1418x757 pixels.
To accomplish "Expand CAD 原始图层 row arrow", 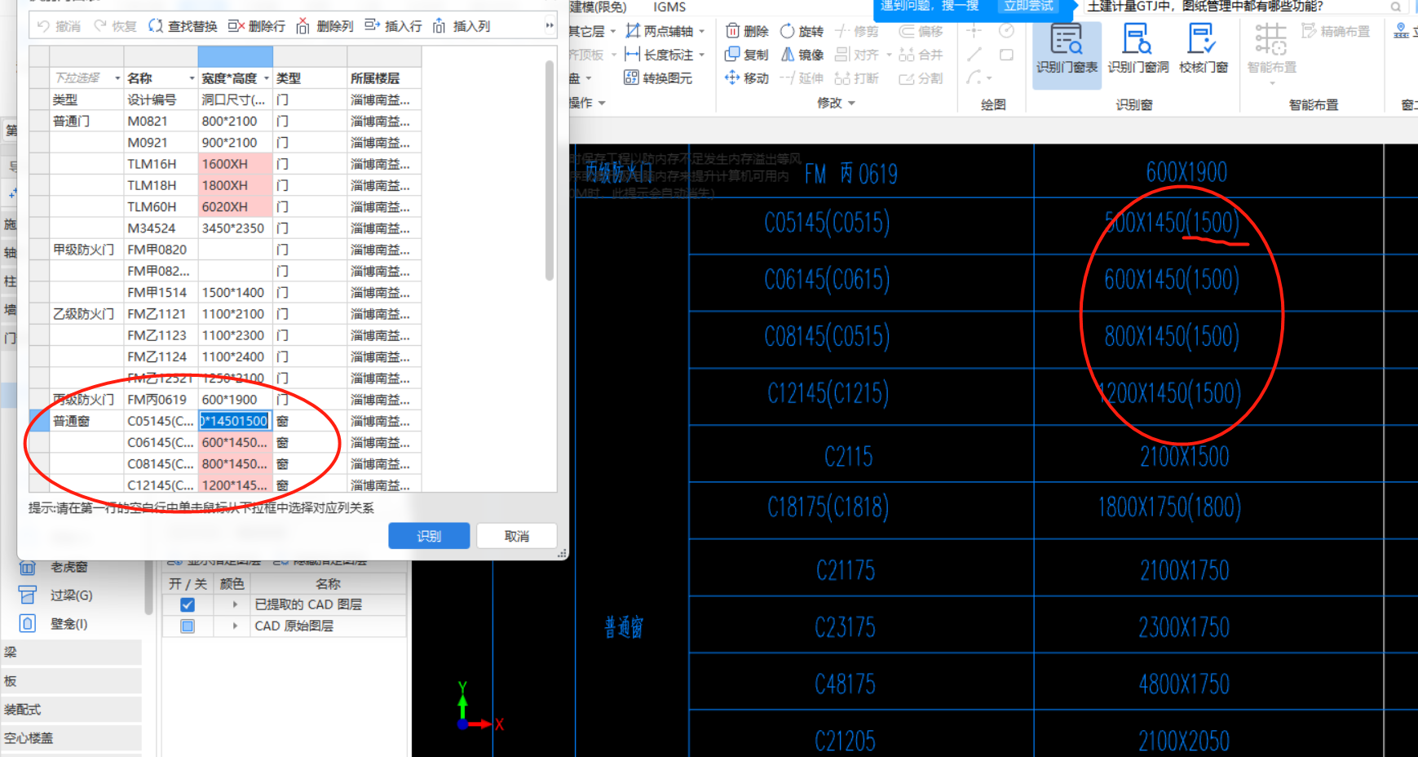I will coord(235,626).
